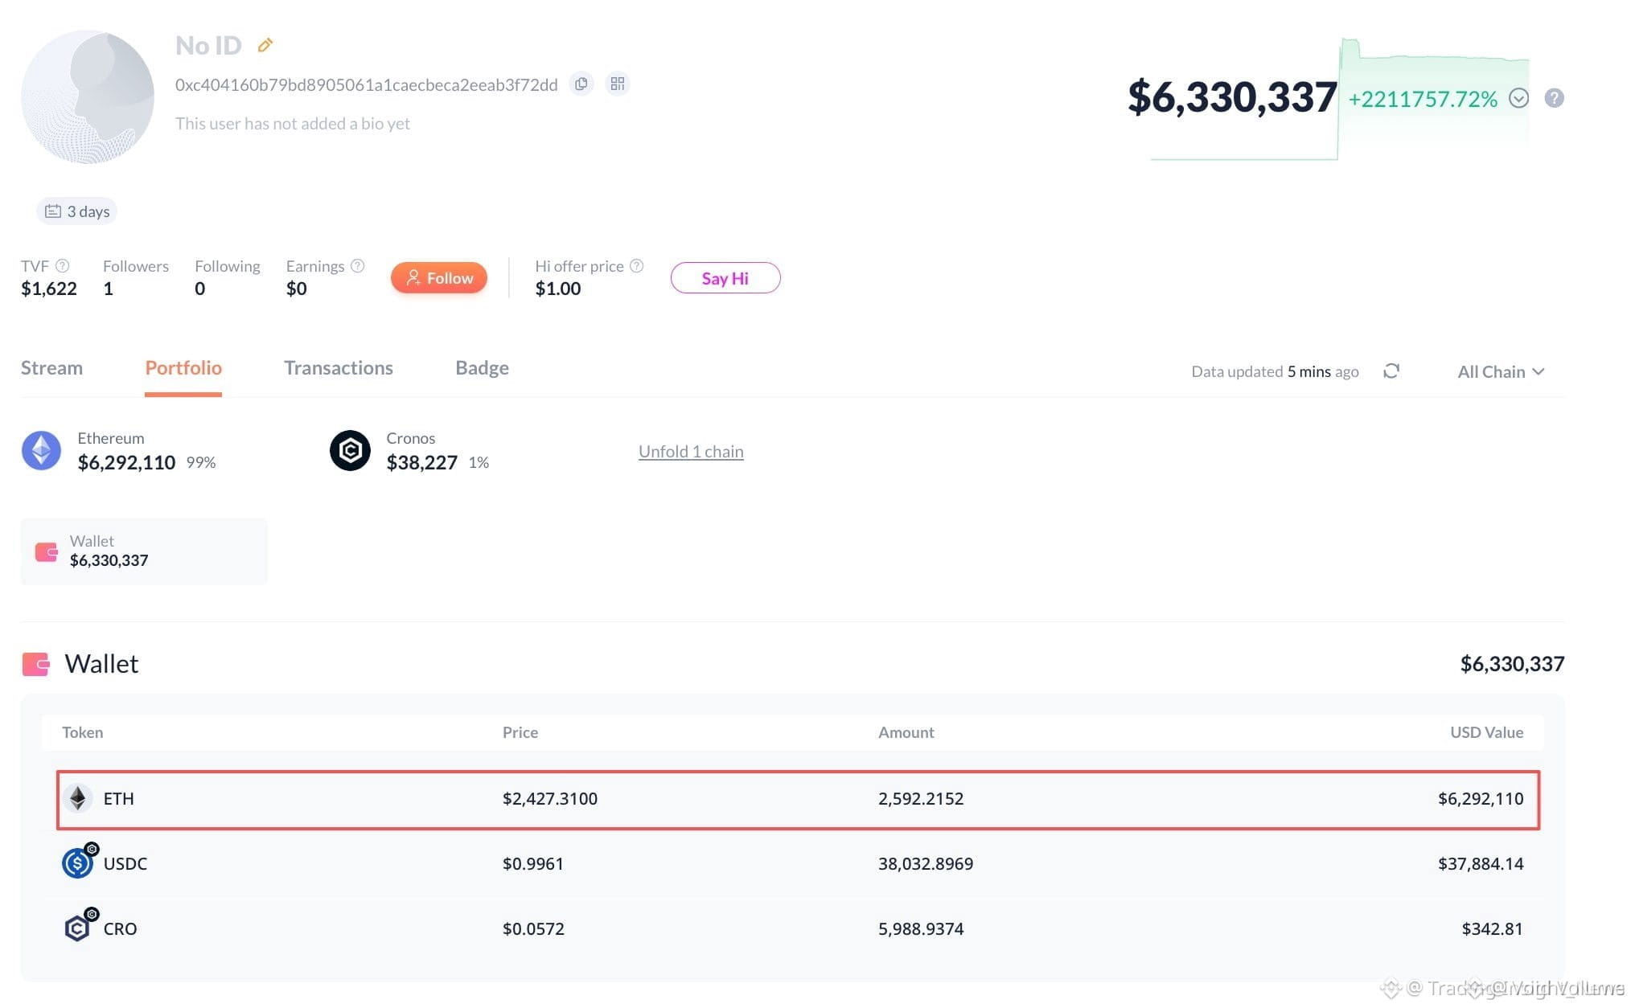Image resolution: width=1631 pixels, height=1008 pixels.
Task: Click the TVF info question icon
Action: pos(62,266)
